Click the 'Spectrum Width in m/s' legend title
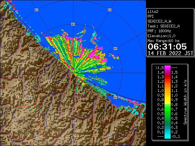The image size is (195, 146). (185, 102)
